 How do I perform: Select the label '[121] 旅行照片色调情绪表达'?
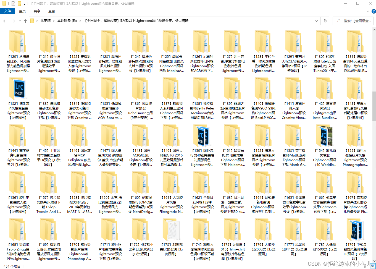tap(49, 64)
